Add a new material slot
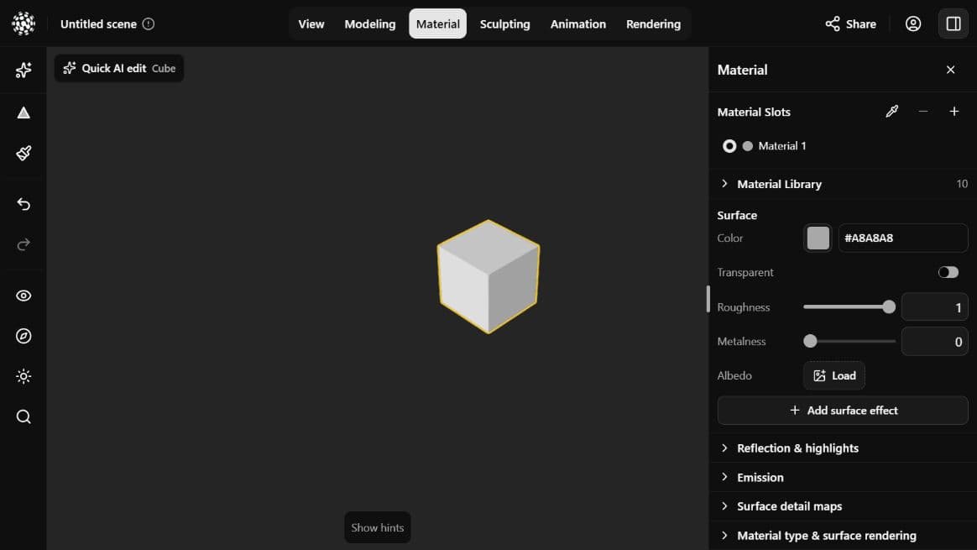The width and height of the screenshot is (977, 550). coord(954,112)
